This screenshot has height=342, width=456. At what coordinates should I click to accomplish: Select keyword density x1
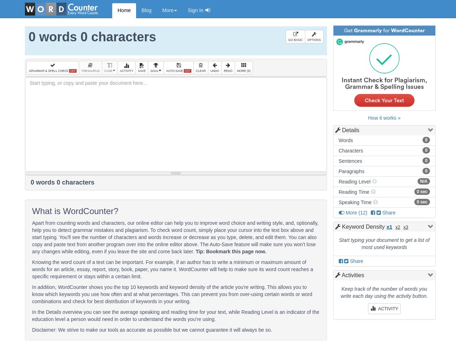point(389,227)
